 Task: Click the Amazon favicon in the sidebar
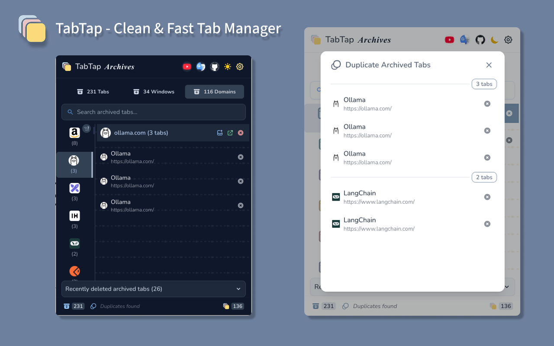point(74,132)
